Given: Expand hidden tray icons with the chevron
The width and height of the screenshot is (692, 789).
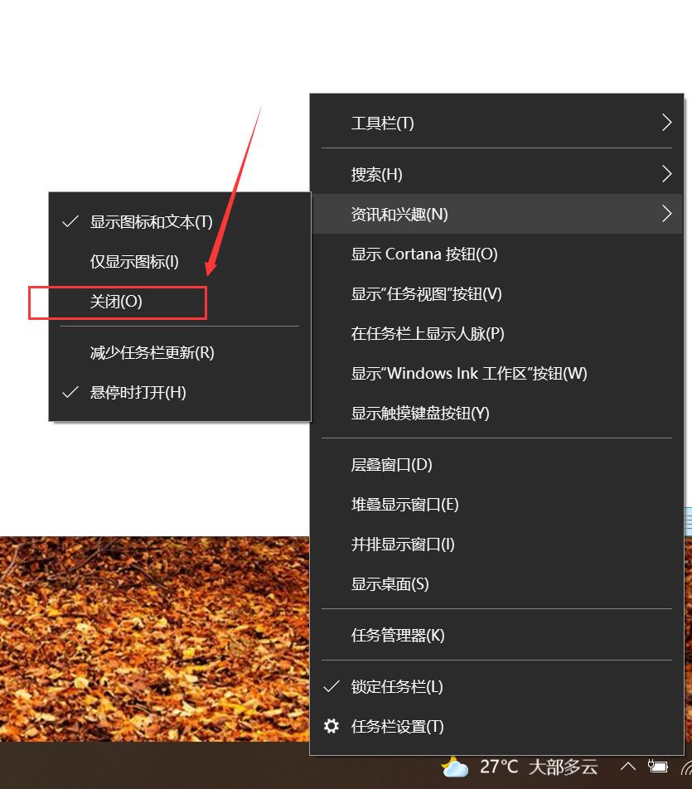Looking at the screenshot, I should pyautogui.click(x=628, y=767).
